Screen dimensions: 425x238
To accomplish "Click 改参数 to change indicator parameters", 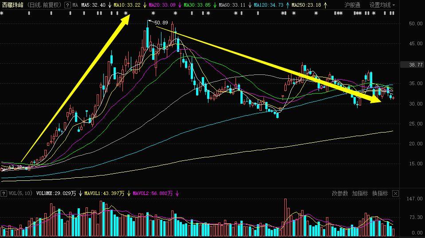I will [340, 193].
